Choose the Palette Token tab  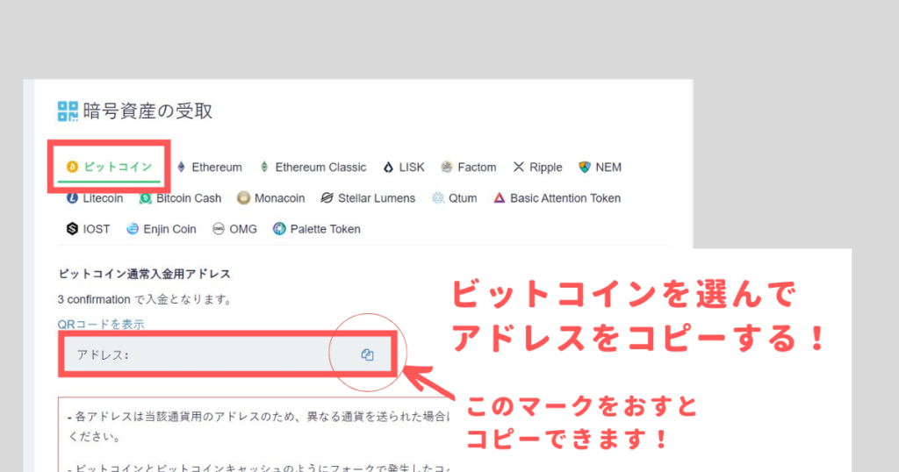(316, 229)
